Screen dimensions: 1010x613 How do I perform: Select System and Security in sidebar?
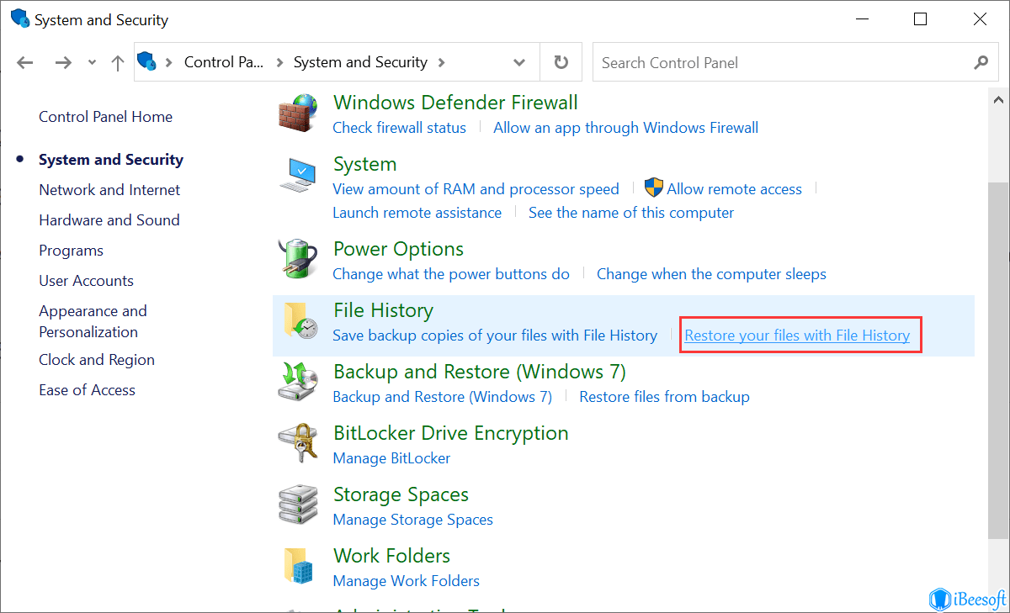pyautogui.click(x=110, y=160)
